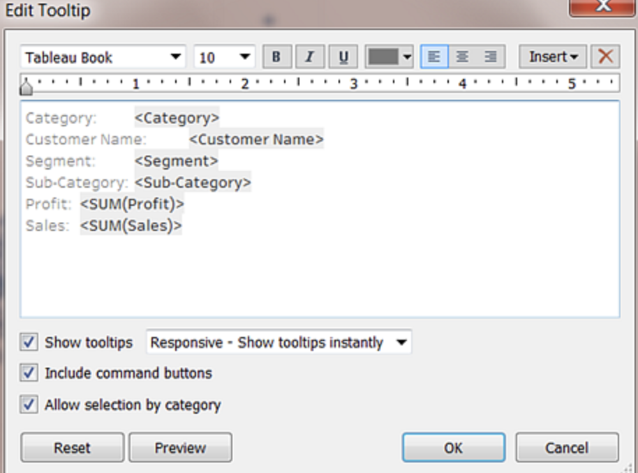Image resolution: width=638 pixels, height=473 pixels.
Task: Click the 'Profit:' label text
Action: pos(48,204)
